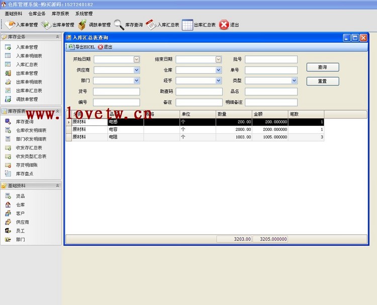Viewport: 377px width, 305px height.
Task: Click the 数量 column header
Action: (x=234, y=114)
